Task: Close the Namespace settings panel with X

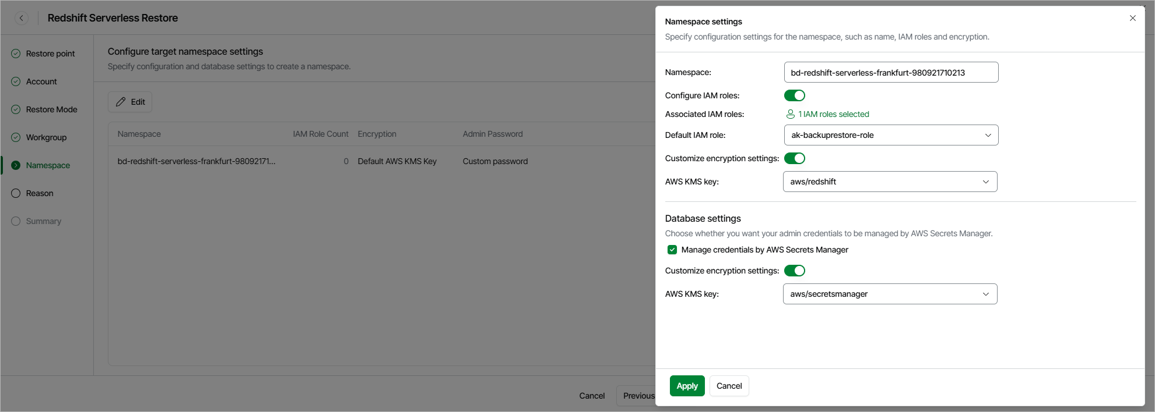Action: pyautogui.click(x=1132, y=18)
